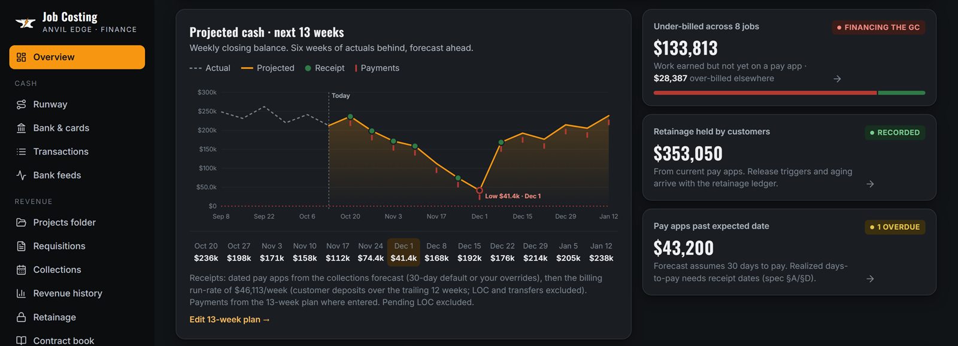Open retainage held card arrow
The width and height of the screenshot is (958, 346).
870,184
